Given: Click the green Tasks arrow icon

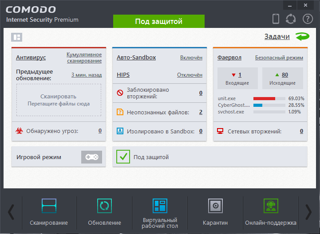Looking at the screenshot, I should (x=302, y=36).
